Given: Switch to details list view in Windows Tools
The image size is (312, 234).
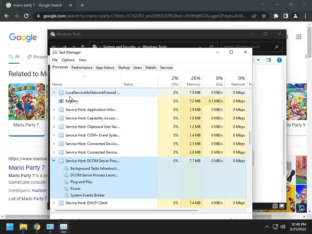Looking at the screenshot, I should coord(275,206).
